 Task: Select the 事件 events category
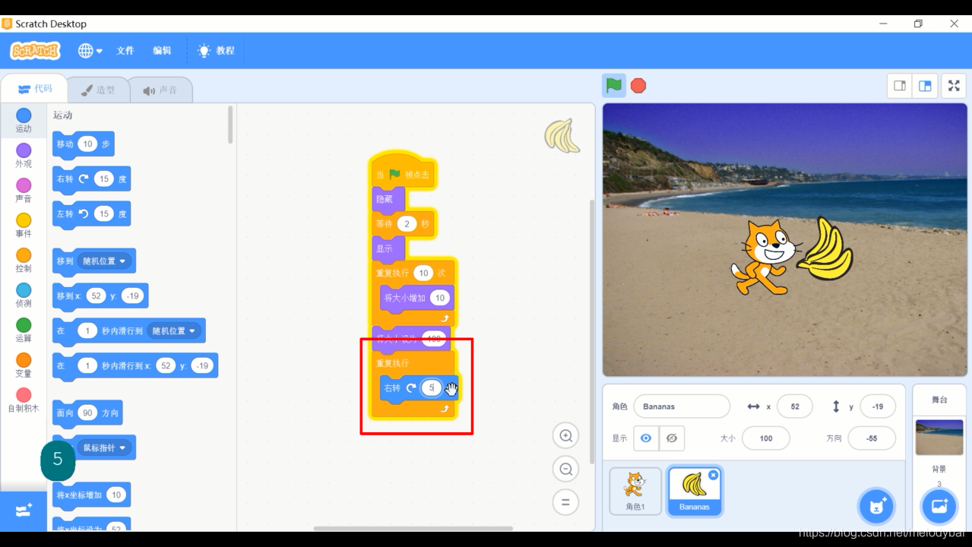[24, 225]
